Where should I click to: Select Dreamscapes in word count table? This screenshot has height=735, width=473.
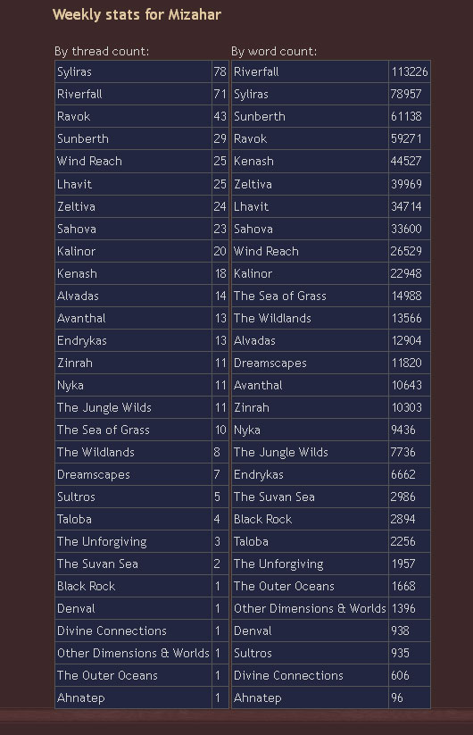(x=270, y=363)
